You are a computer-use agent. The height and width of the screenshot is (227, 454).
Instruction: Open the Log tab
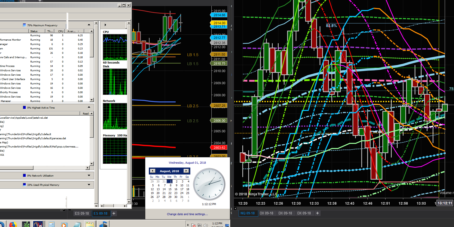[22, 1]
